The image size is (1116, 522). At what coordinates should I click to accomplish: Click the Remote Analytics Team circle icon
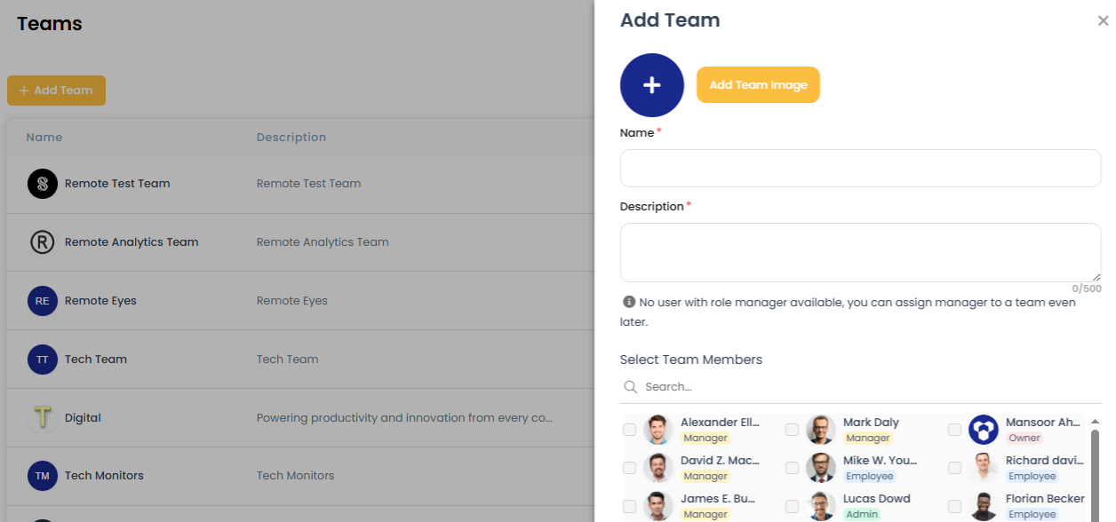(42, 241)
